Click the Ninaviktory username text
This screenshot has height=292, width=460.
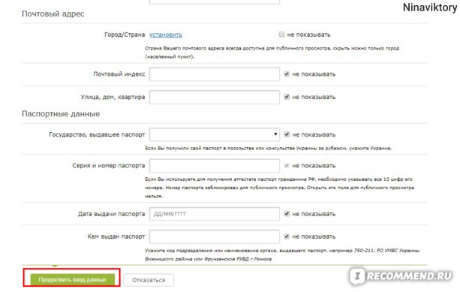coord(430,8)
